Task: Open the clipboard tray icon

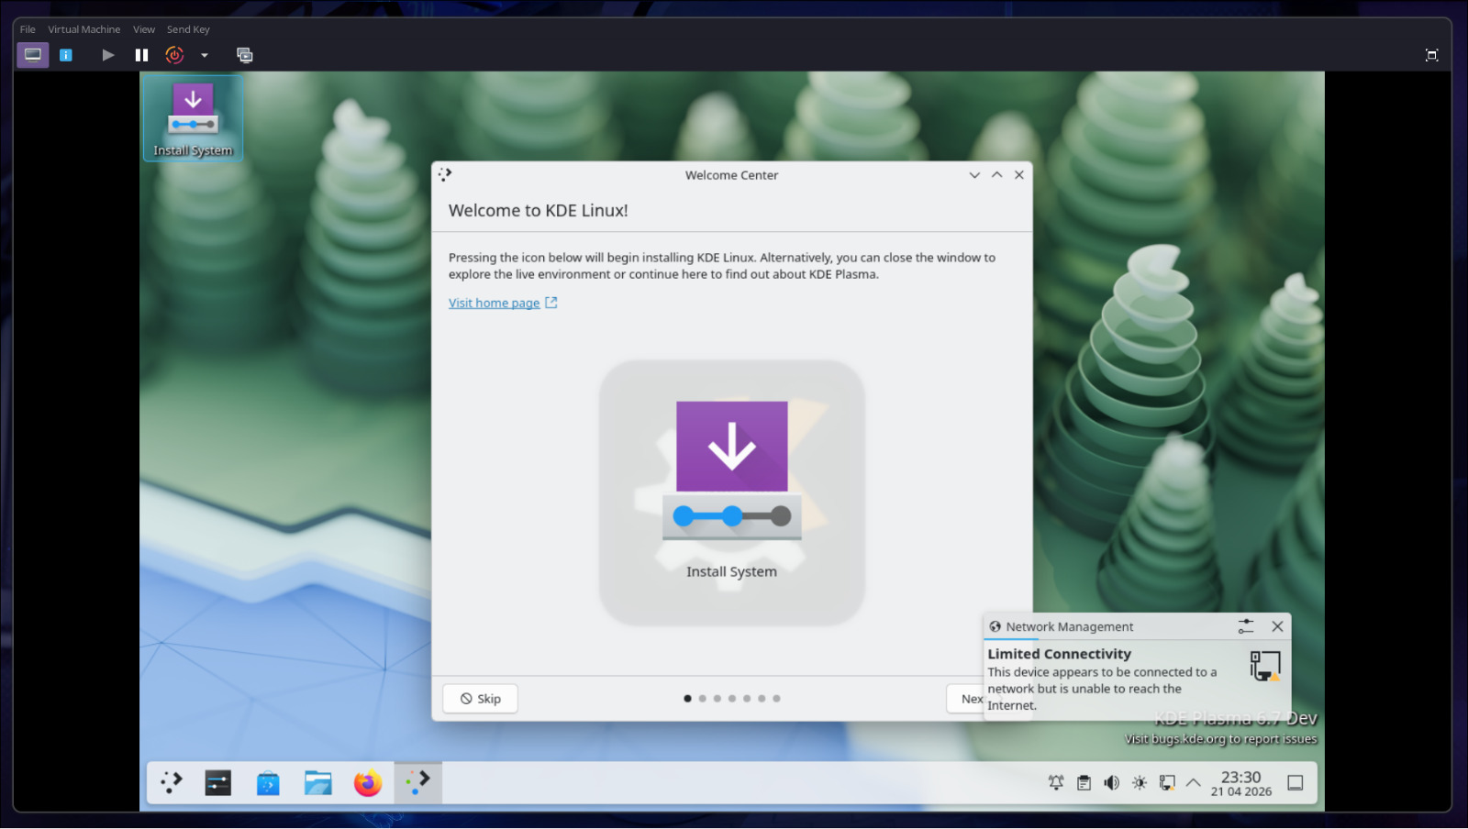Action: (1084, 782)
